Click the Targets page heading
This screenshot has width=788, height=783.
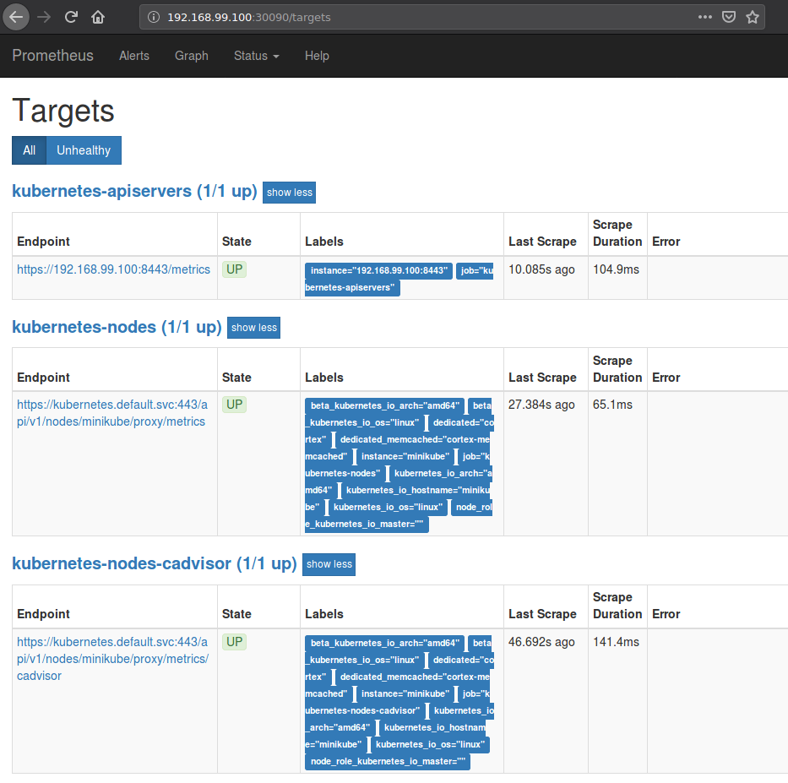63,111
